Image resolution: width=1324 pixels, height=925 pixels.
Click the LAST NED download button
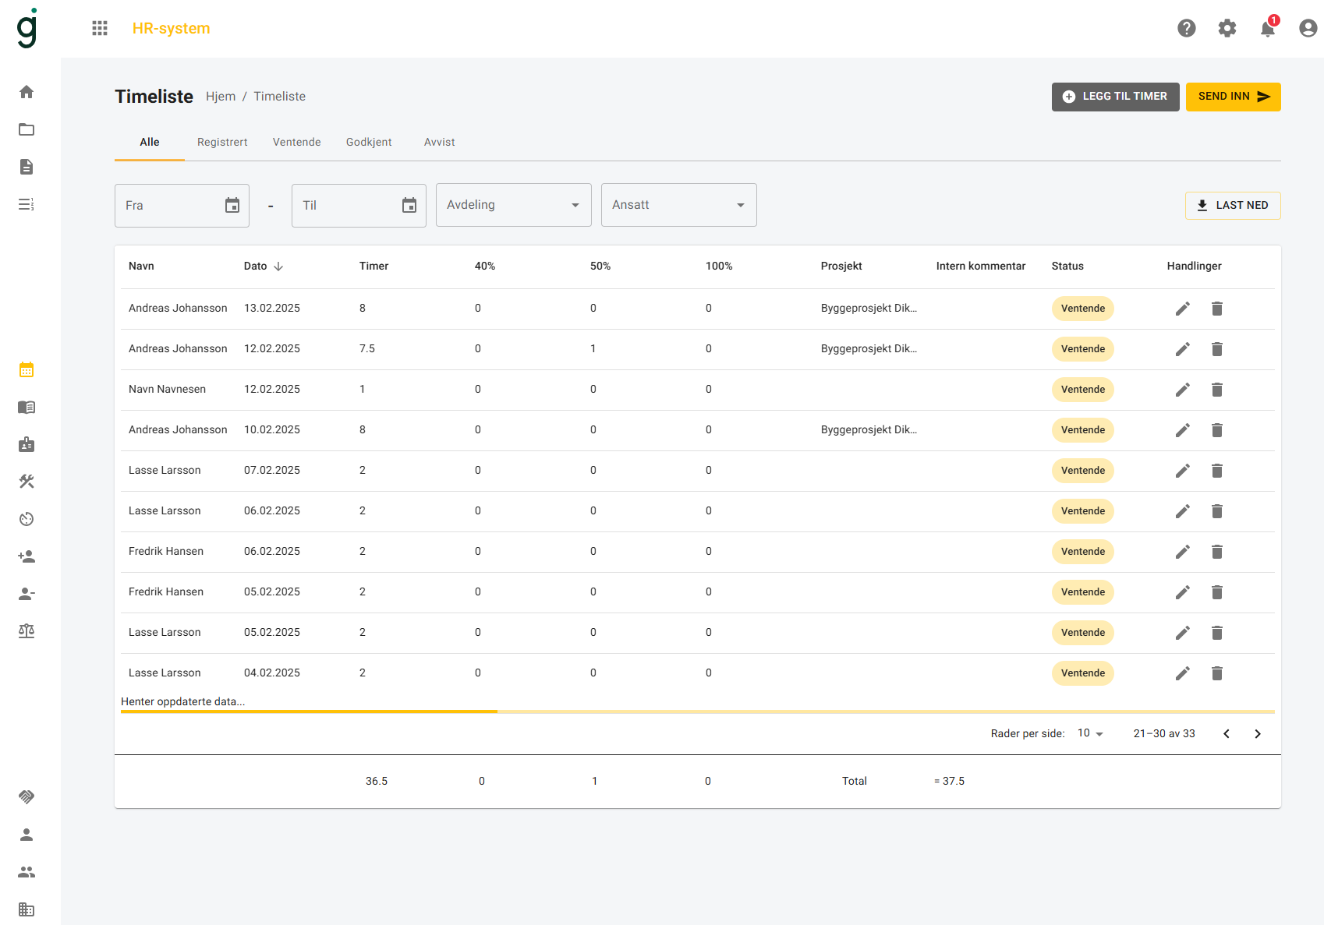(1233, 206)
